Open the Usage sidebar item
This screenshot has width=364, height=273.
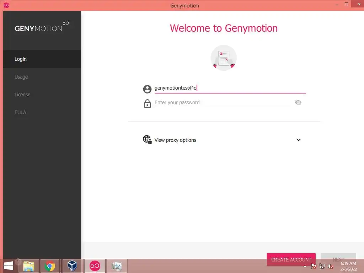pos(42,77)
